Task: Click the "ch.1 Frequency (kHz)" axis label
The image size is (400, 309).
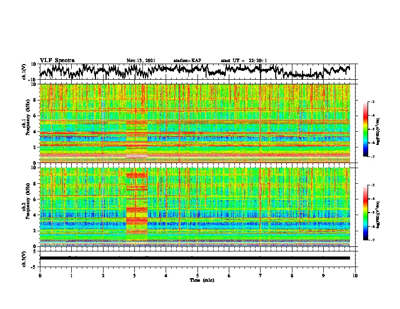Action: (x=26, y=117)
